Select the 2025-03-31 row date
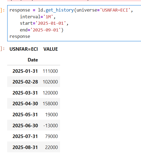 coord(25,93)
